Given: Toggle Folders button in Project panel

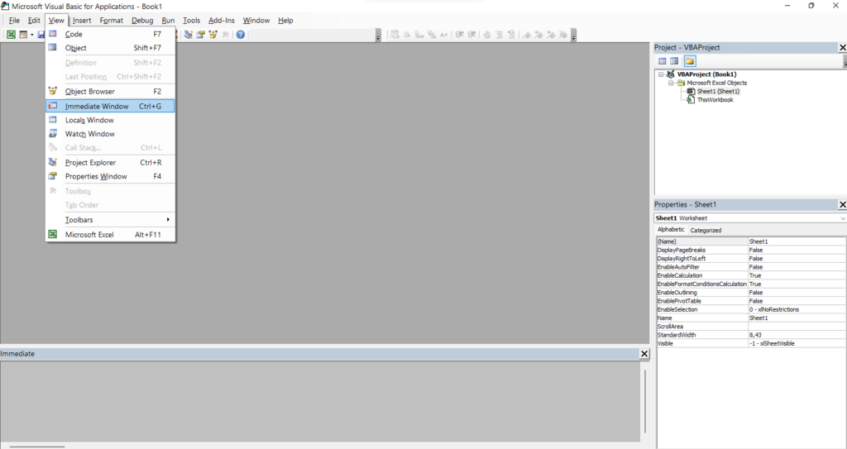Looking at the screenshot, I should [690, 61].
